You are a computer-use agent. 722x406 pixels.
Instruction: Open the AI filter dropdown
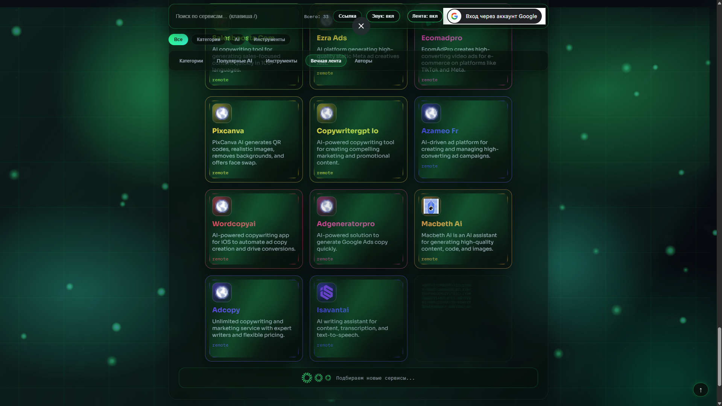(x=237, y=39)
